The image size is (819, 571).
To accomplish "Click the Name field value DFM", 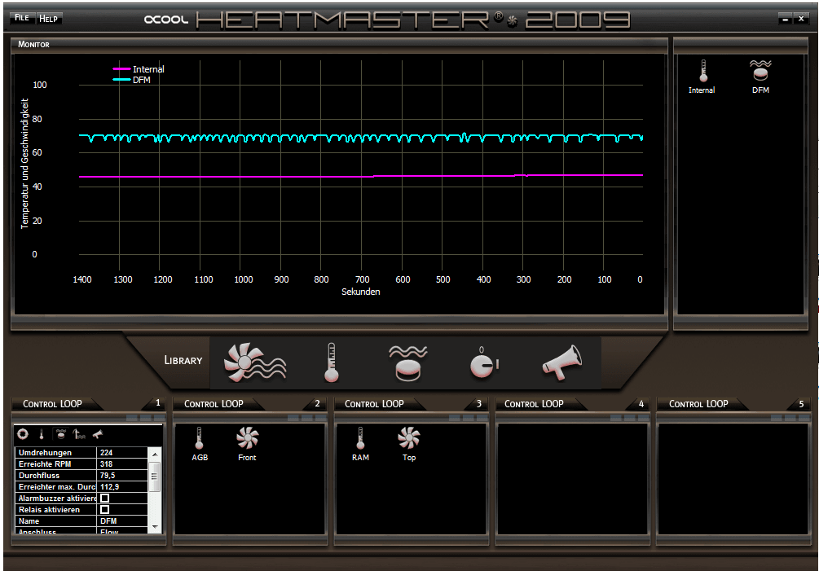I will click(x=122, y=520).
